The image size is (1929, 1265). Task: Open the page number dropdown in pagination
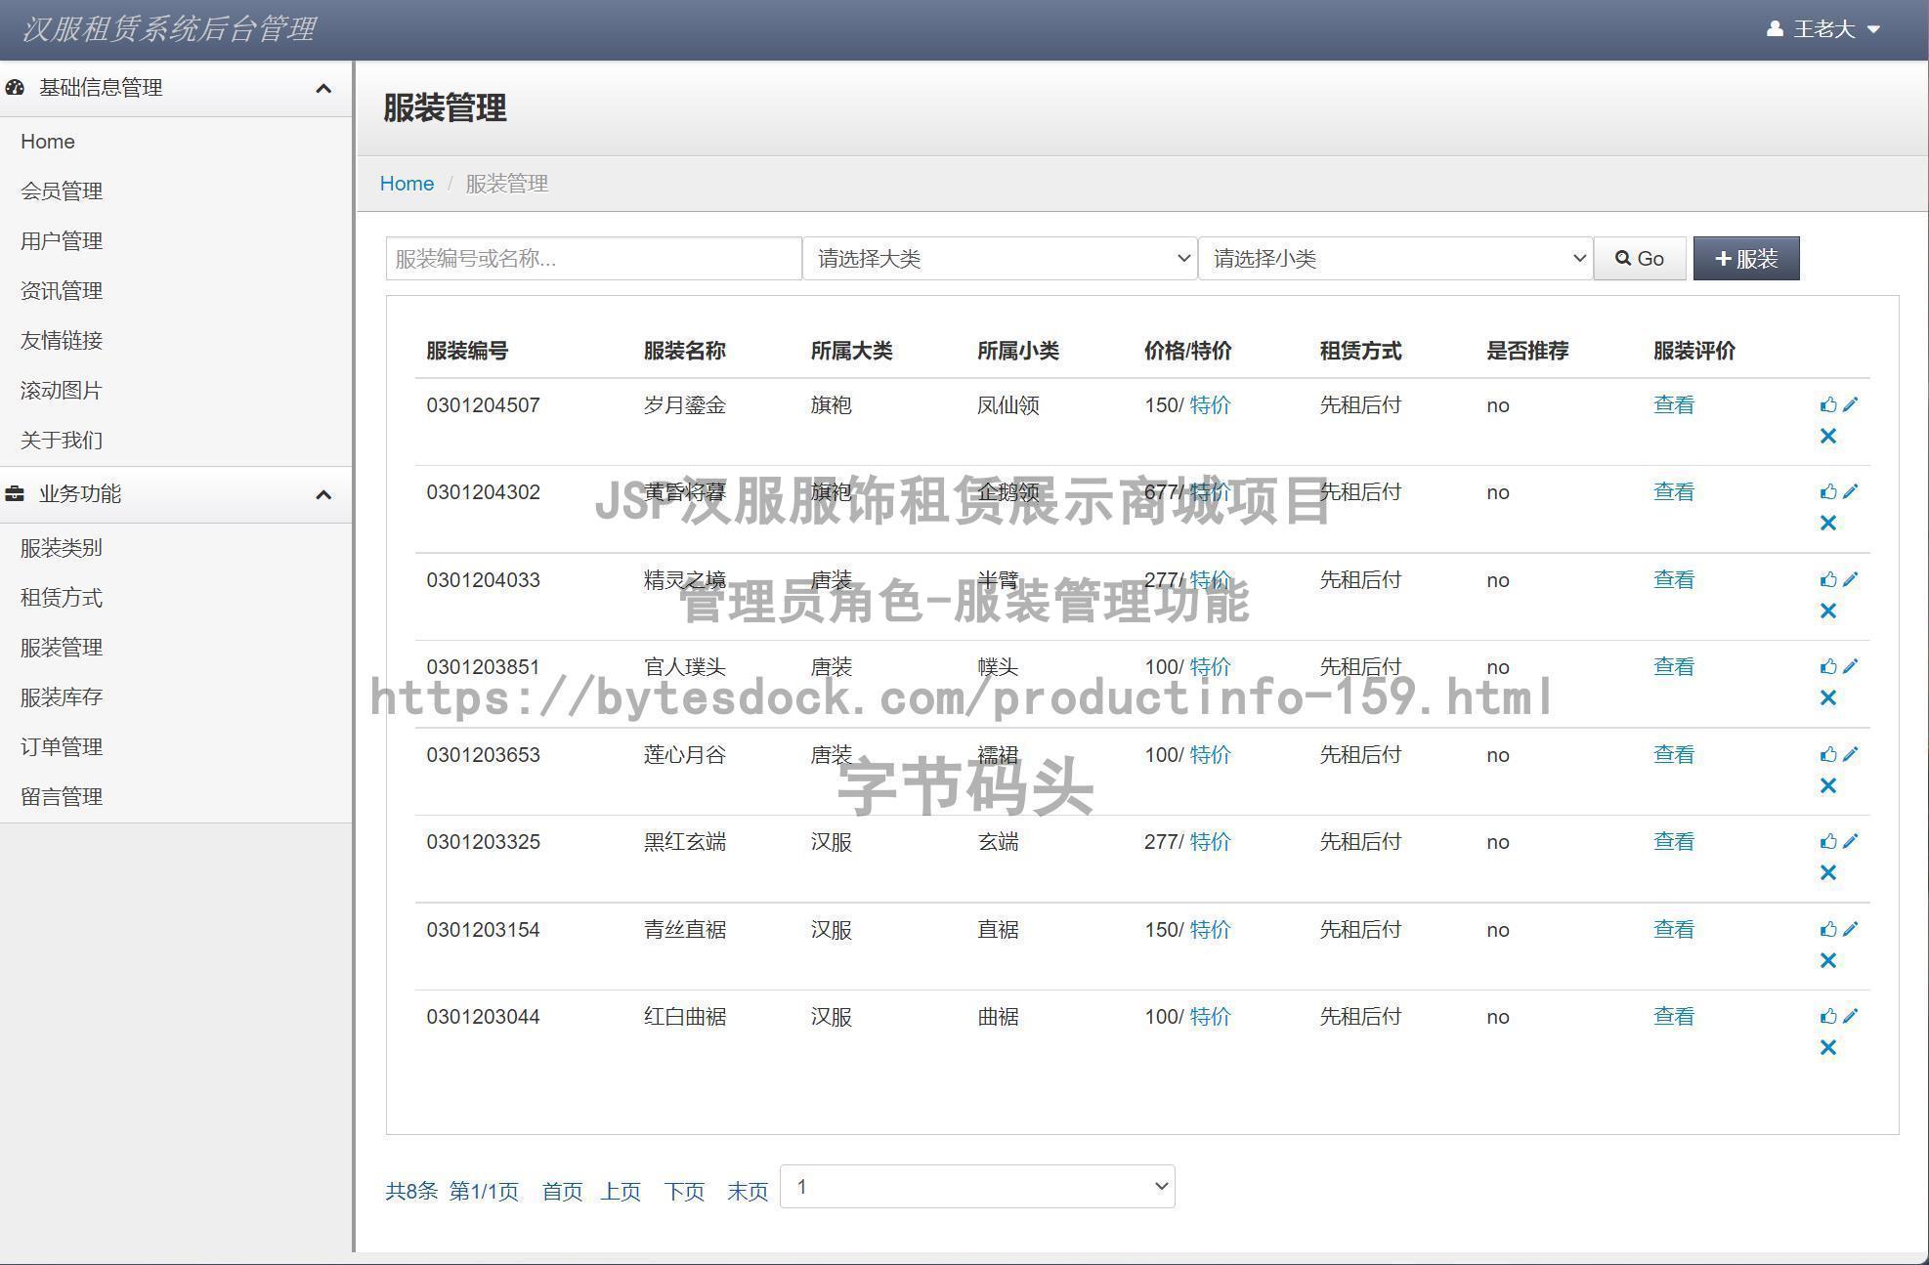(x=977, y=1187)
